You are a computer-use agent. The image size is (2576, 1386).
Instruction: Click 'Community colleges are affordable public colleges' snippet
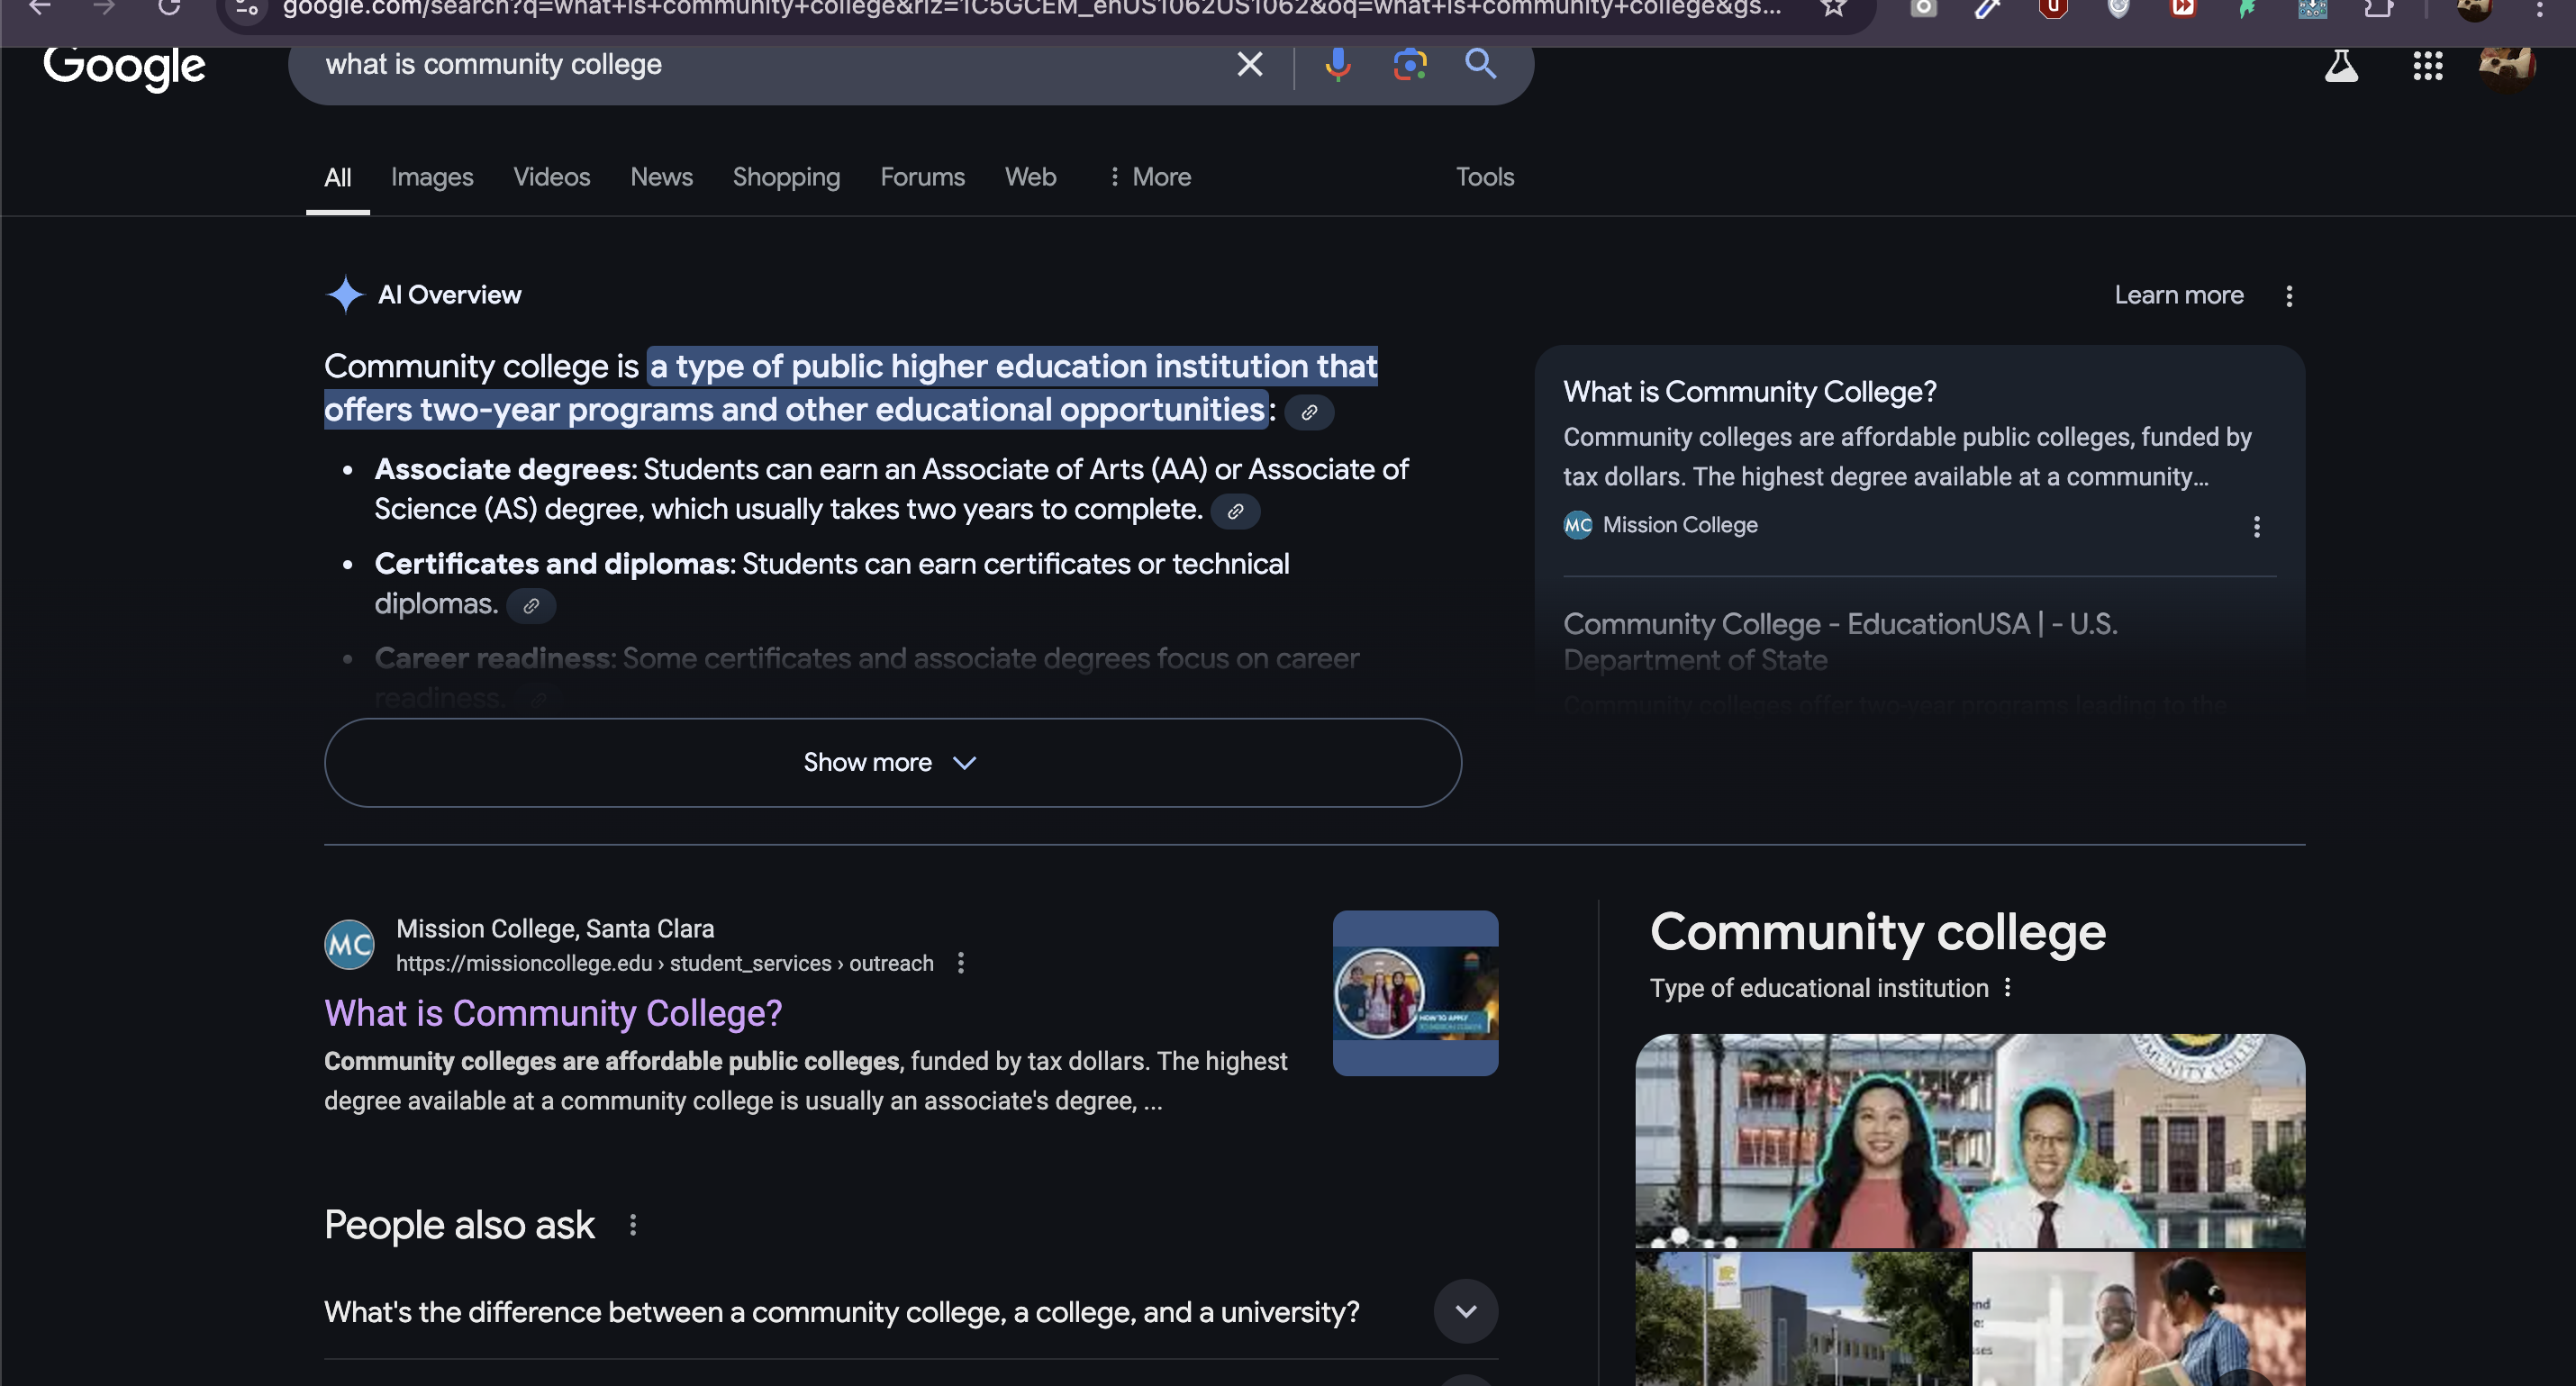point(612,1061)
